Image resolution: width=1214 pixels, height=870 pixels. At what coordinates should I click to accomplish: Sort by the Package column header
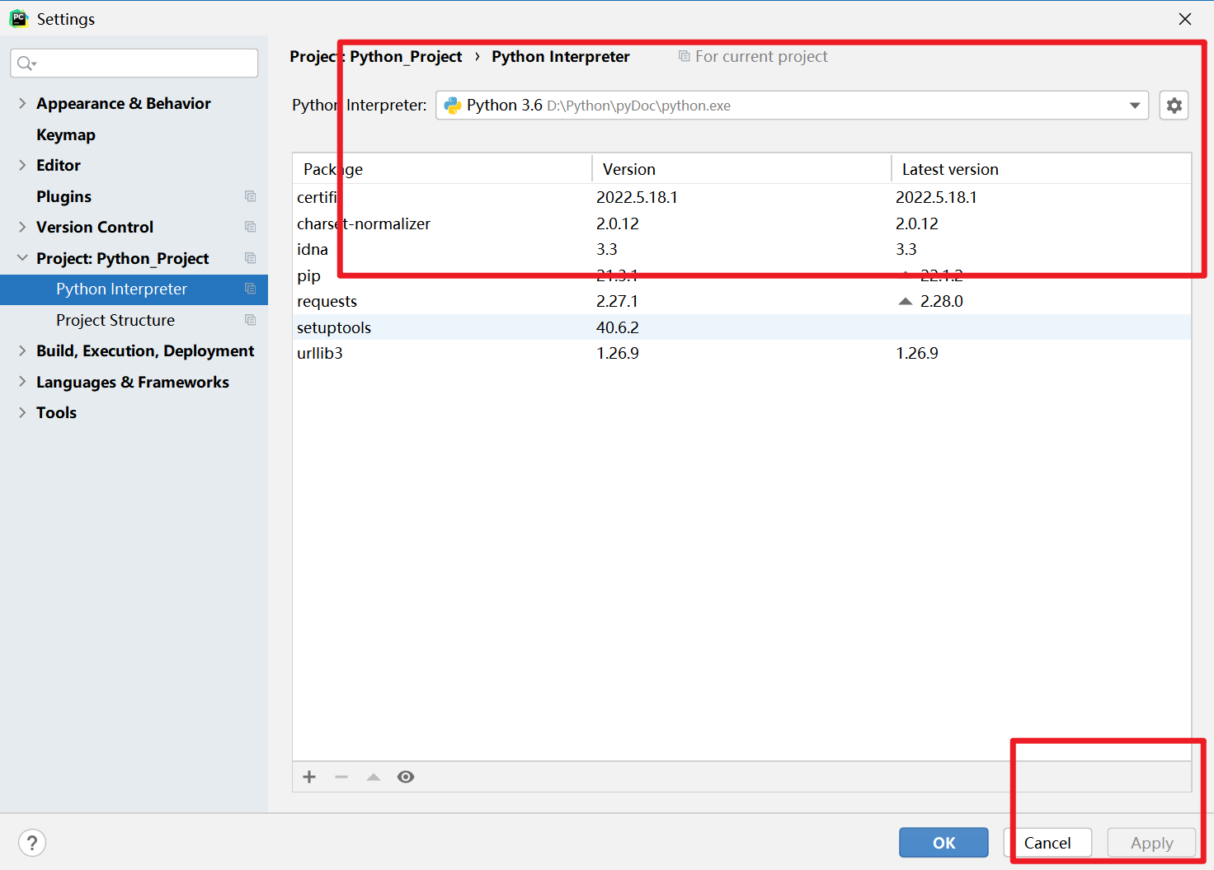tap(442, 169)
